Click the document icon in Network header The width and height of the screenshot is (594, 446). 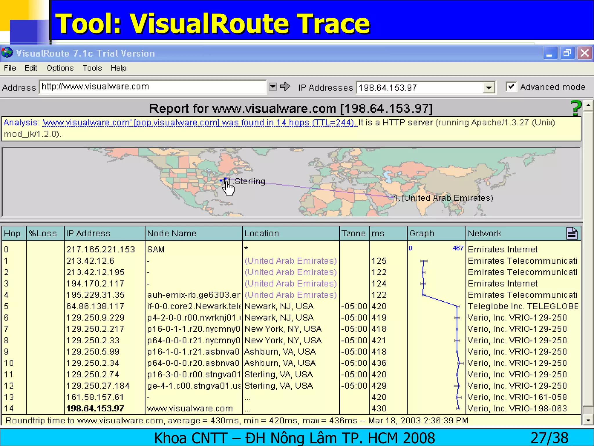[x=572, y=233]
